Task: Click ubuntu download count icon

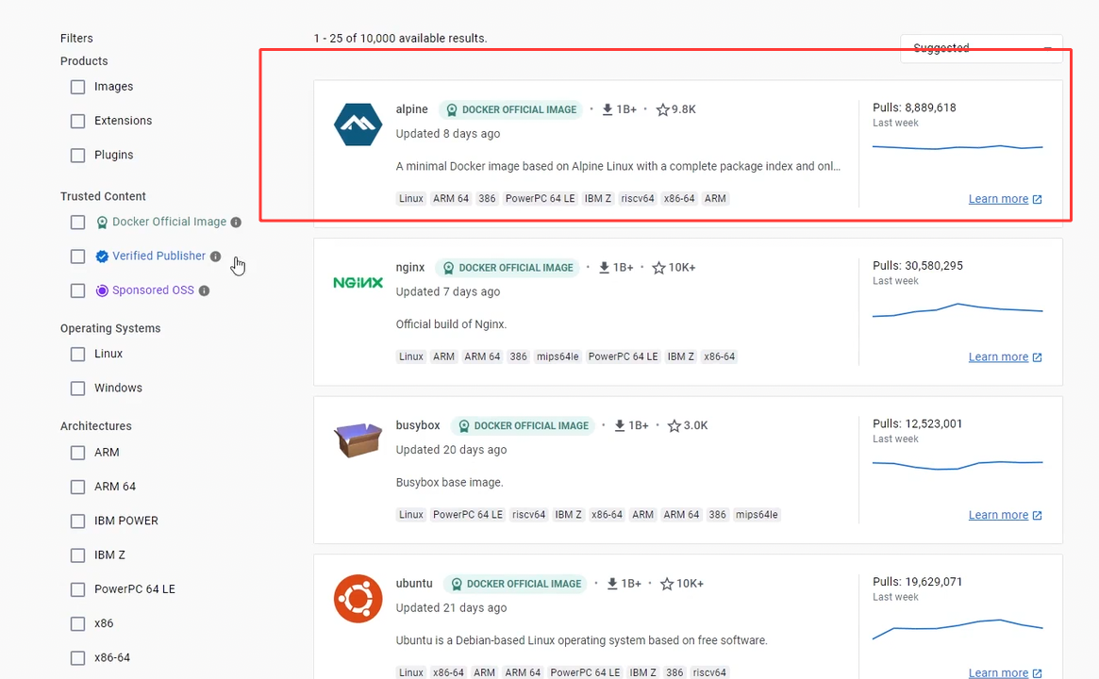Action: [612, 584]
